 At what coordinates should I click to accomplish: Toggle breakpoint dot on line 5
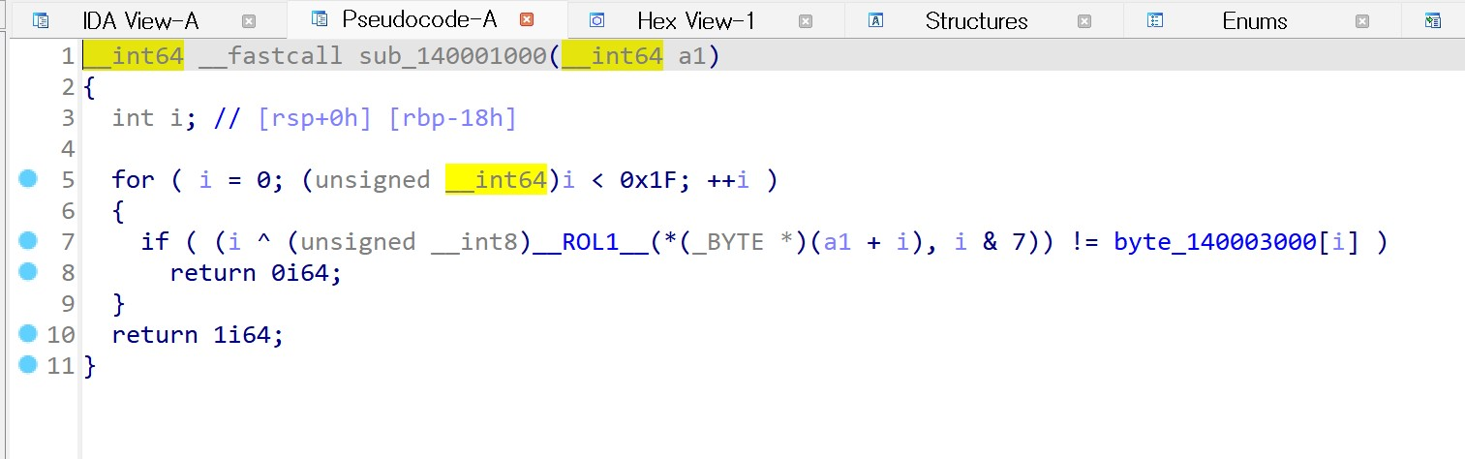coord(27,178)
